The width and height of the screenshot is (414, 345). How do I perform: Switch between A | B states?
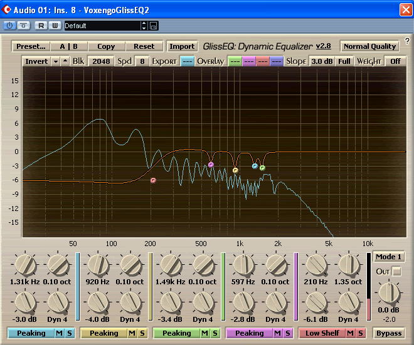pyautogui.click(x=68, y=46)
